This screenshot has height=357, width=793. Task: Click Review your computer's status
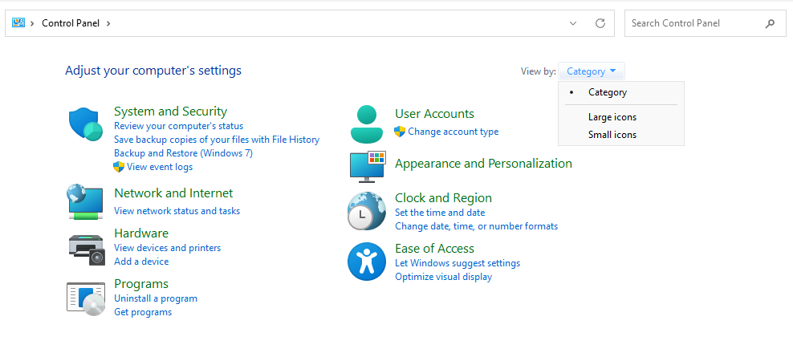point(178,126)
